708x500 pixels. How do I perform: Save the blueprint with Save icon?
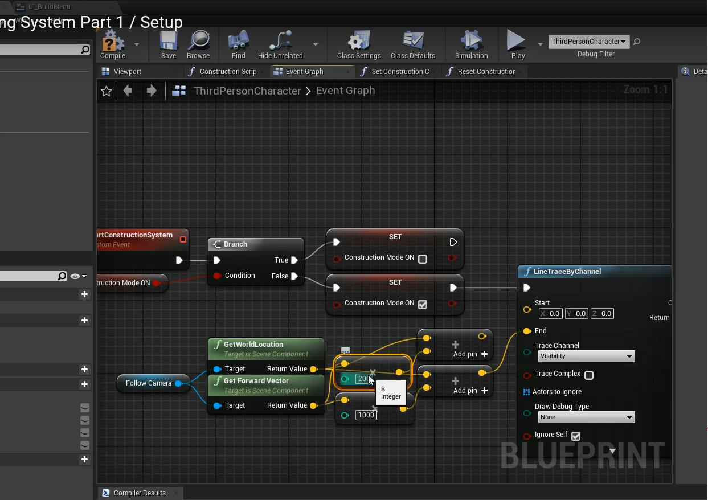pyautogui.click(x=168, y=44)
